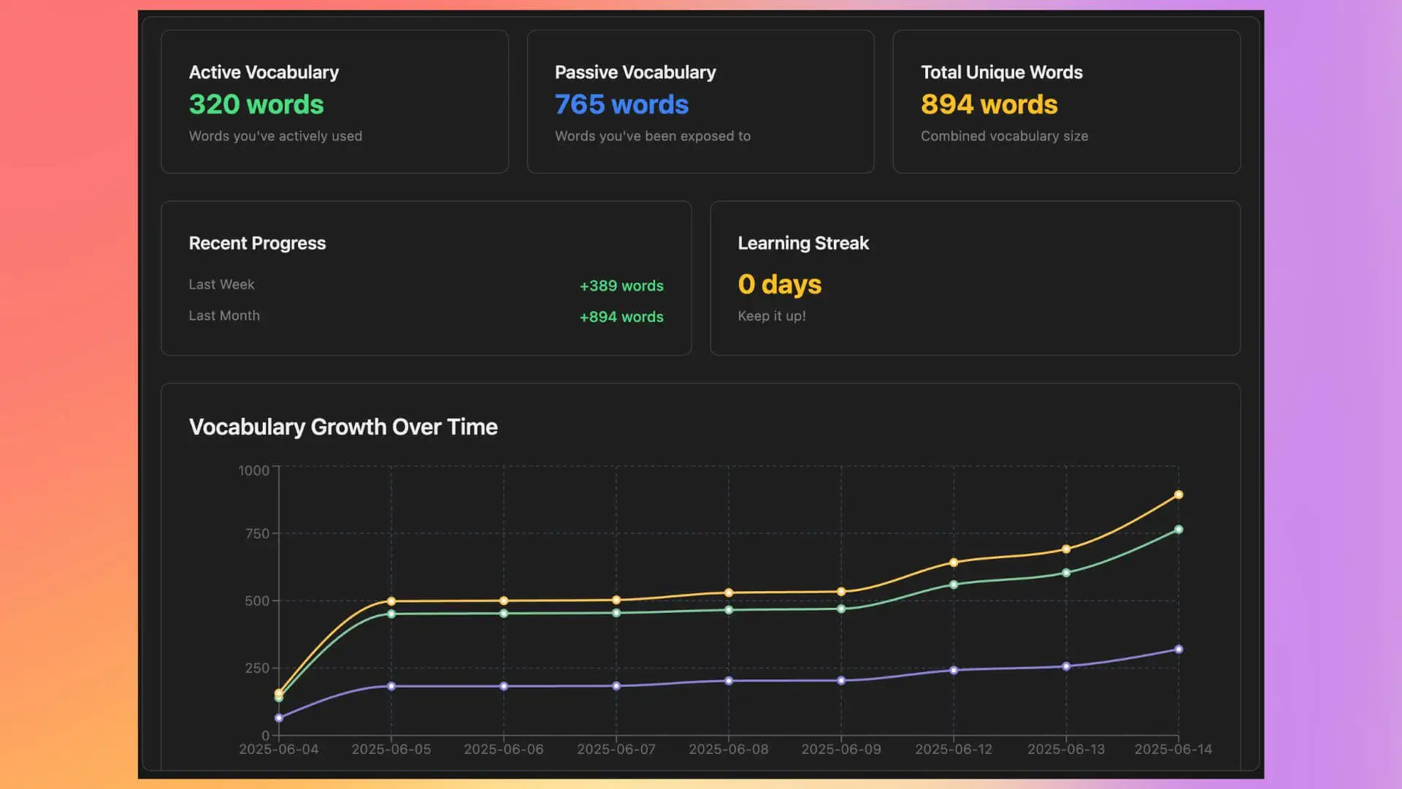
Task: Click the +894 words Last Month stat
Action: (x=621, y=316)
